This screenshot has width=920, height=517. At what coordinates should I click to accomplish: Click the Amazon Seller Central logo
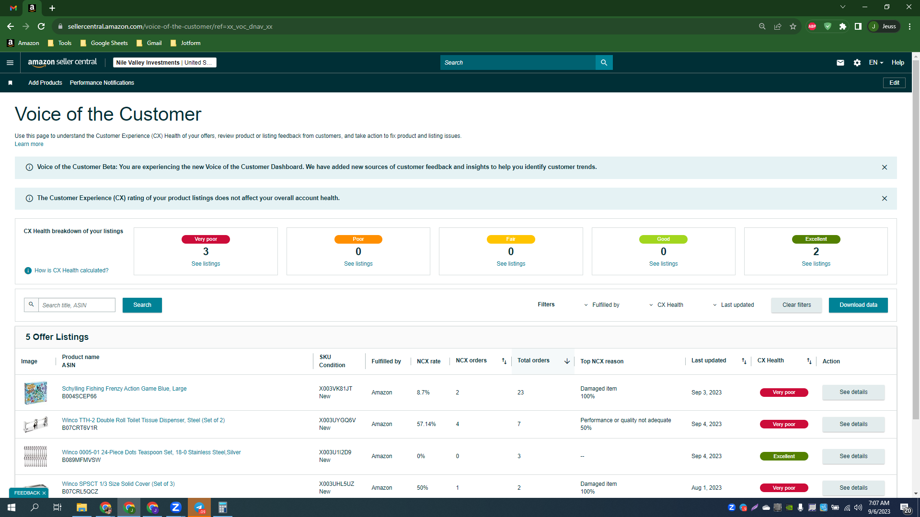[x=62, y=62]
